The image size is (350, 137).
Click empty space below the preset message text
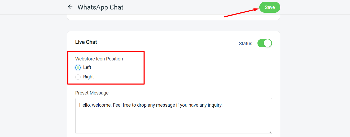[x=173, y=121]
